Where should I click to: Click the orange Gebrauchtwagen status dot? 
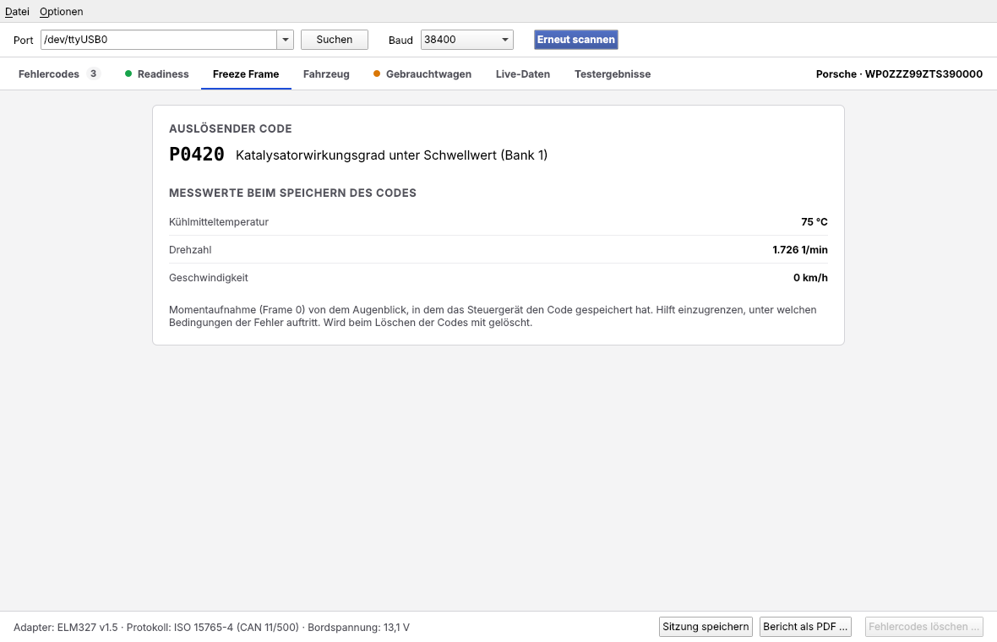point(377,73)
